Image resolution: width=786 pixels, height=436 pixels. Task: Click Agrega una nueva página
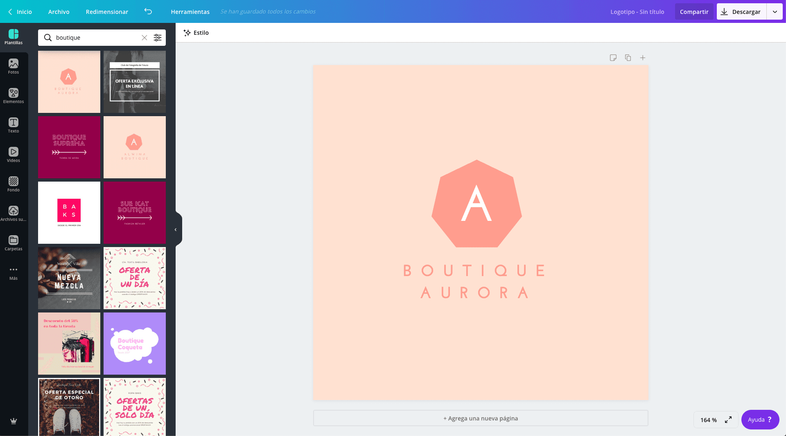481,418
